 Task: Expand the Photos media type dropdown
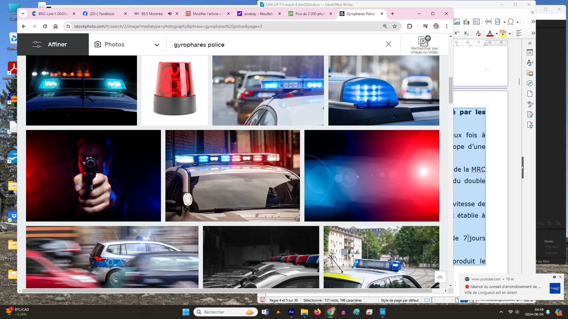coord(156,45)
